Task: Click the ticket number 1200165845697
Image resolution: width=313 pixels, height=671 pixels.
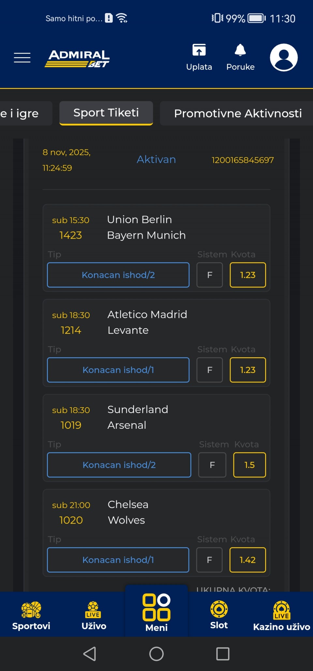Action: click(x=243, y=160)
